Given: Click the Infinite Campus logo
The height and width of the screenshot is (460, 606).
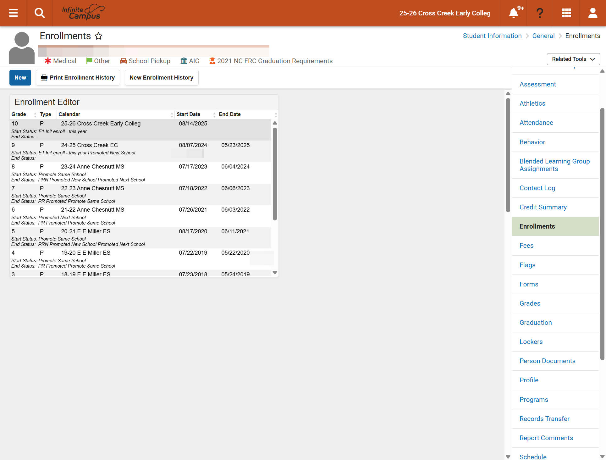Looking at the screenshot, I should pos(84,12).
